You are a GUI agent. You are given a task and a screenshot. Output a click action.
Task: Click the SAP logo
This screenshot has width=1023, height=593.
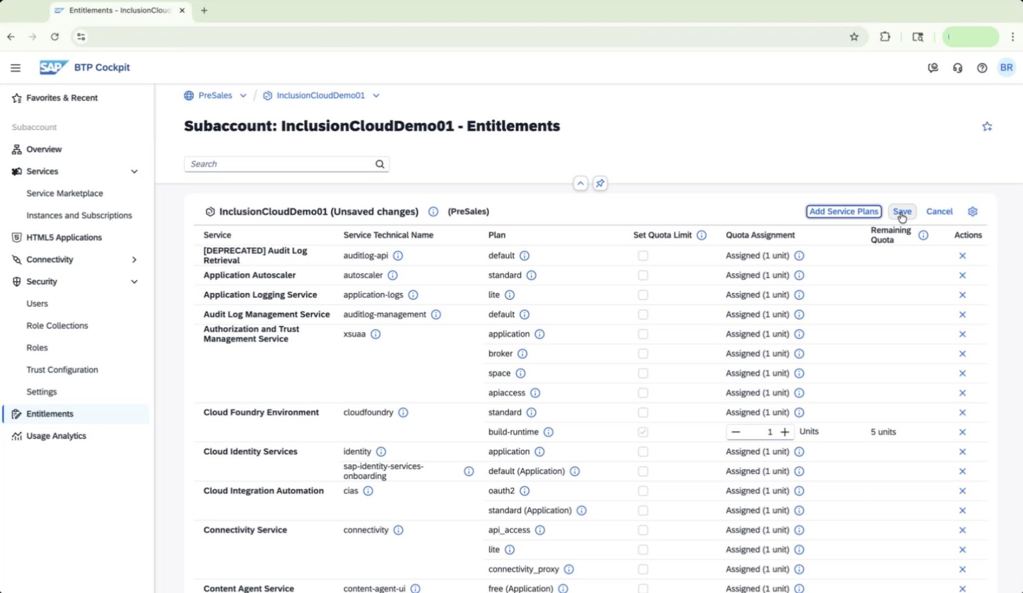[x=53, y=67]
